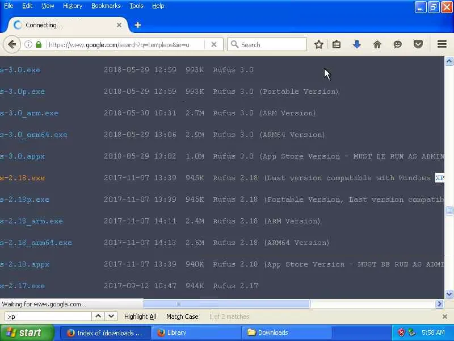The image size is (454, 341).
Task: Click '1 of 2 matches' status
Action: click(229, 317)
